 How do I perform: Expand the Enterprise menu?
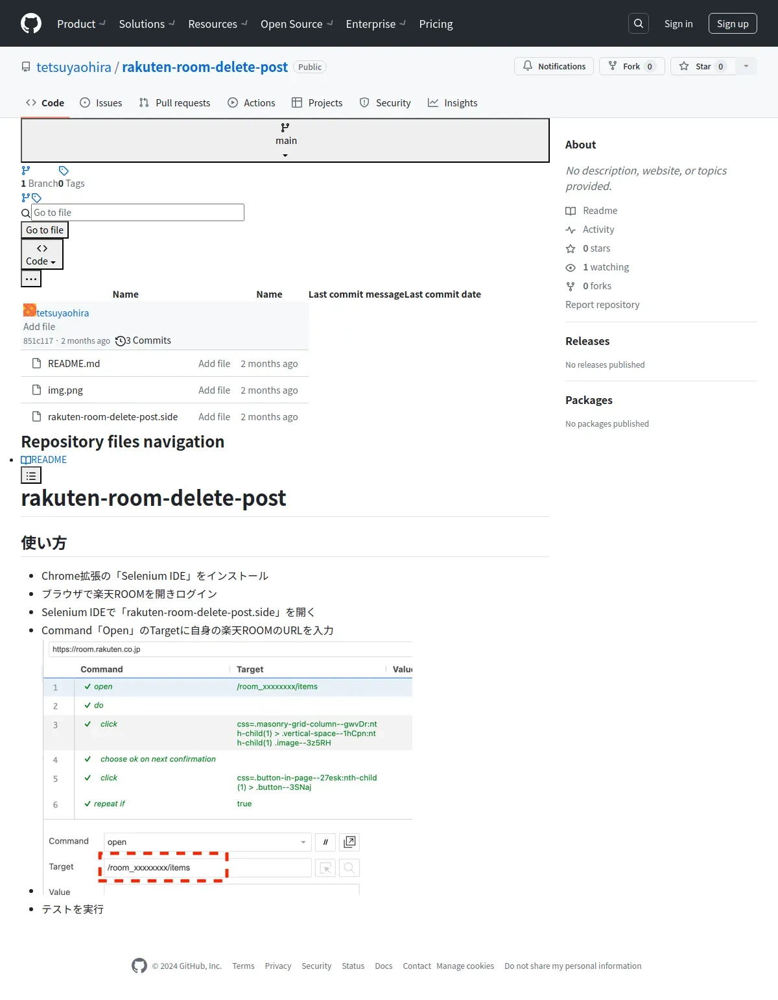[375, 24]
